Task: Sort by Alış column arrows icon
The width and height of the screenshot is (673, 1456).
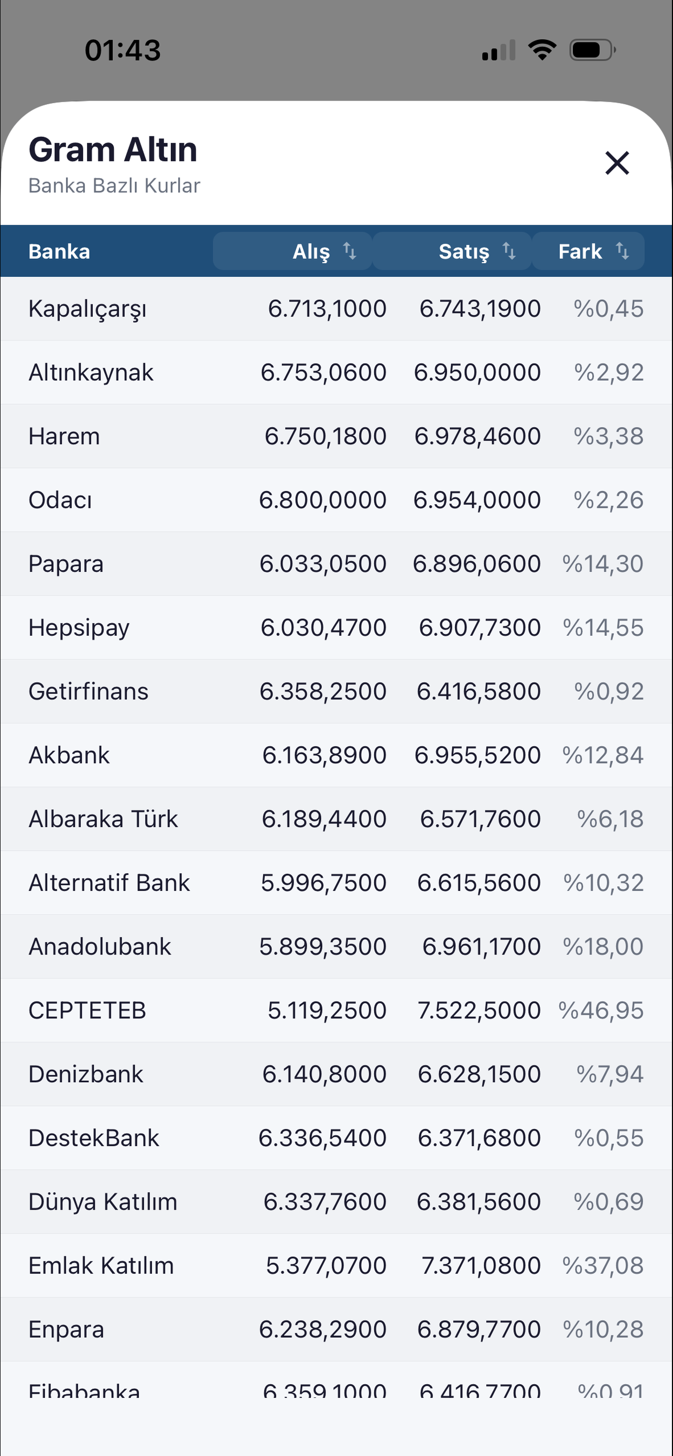Action: [x=350, y=251]
